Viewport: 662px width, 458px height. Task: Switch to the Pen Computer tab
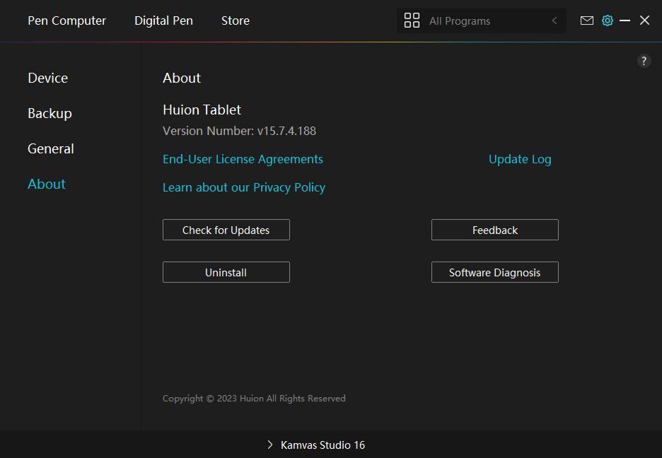pyautogui.click(x=66, y=20)
